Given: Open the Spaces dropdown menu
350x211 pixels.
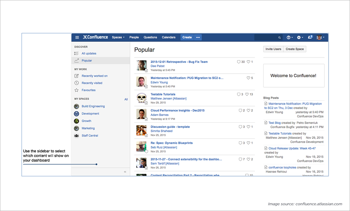Looking at the screenshot, I should pyautogui.click(x=118, y=37).
